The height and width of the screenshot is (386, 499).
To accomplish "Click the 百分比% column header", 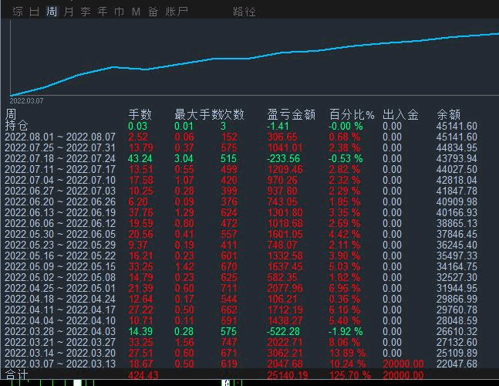I will (352, 114).
